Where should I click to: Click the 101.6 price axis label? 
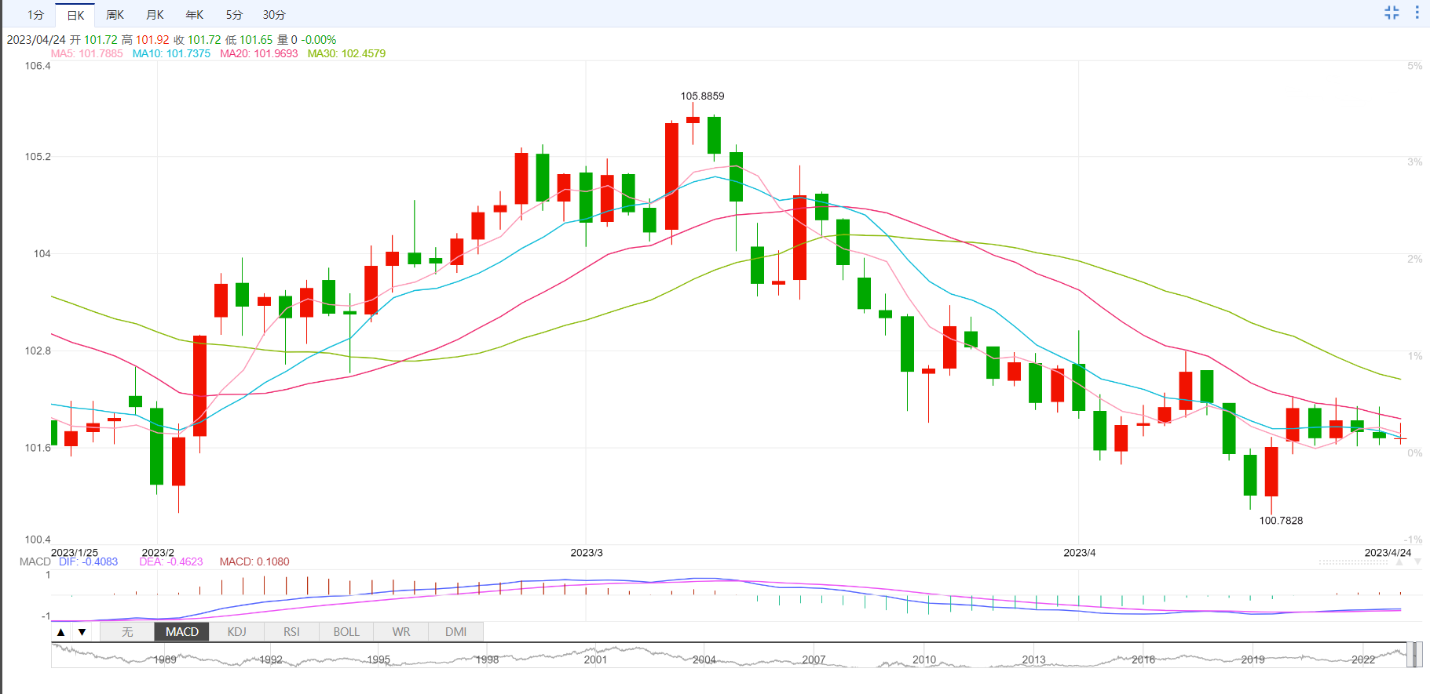[38, 448]
